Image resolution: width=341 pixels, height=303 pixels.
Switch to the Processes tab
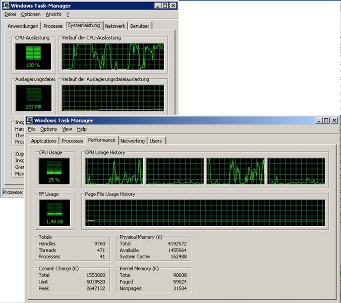72,141
